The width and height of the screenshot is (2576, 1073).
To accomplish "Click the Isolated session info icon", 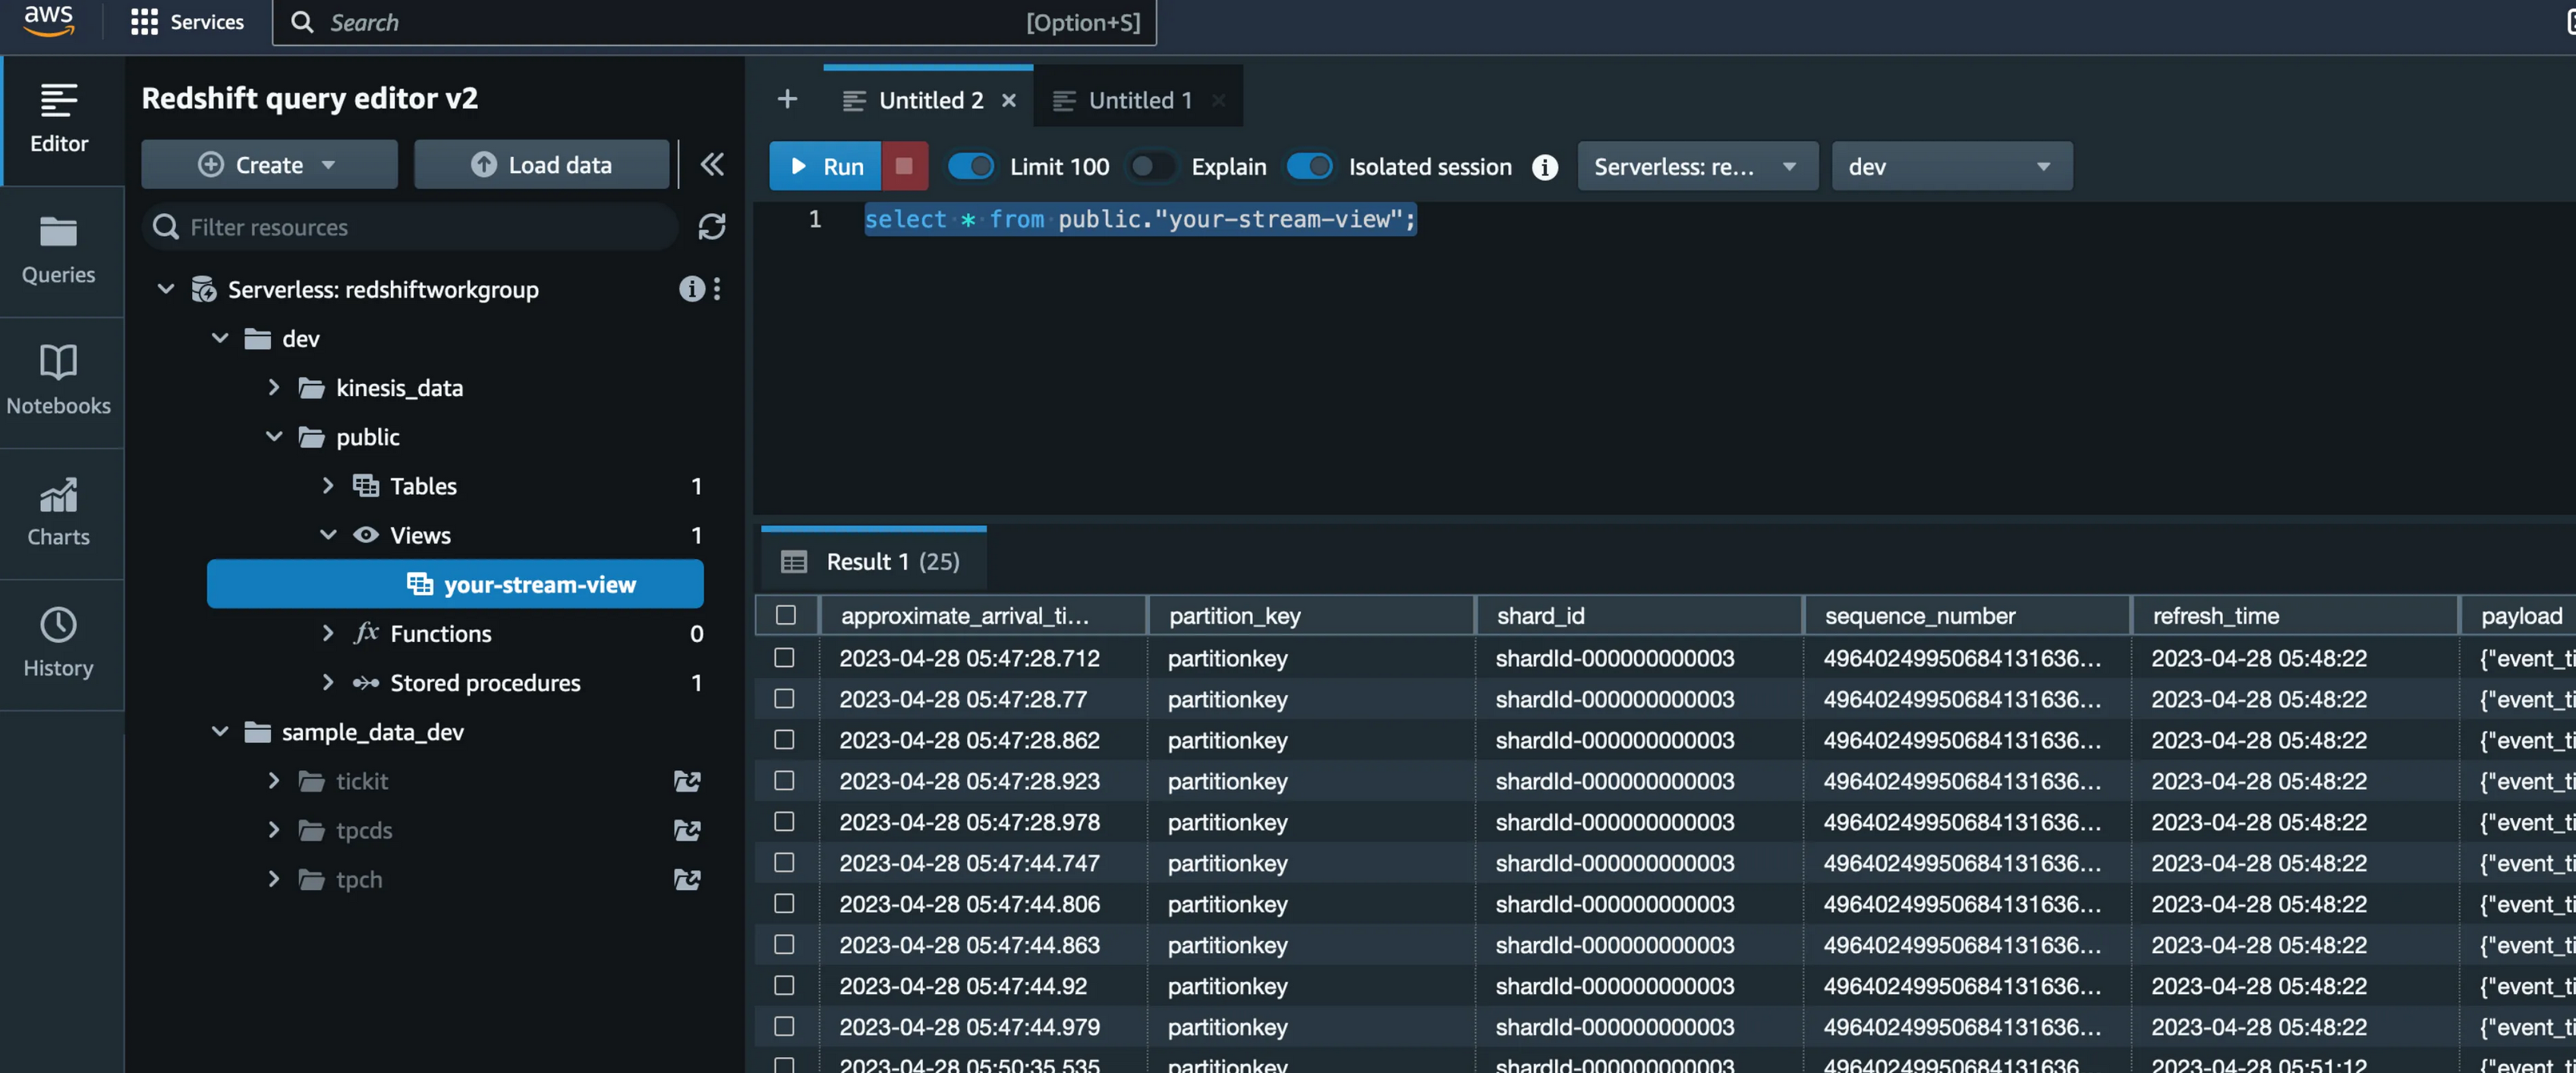I will pyautogui.click(x=1544, y=167).
